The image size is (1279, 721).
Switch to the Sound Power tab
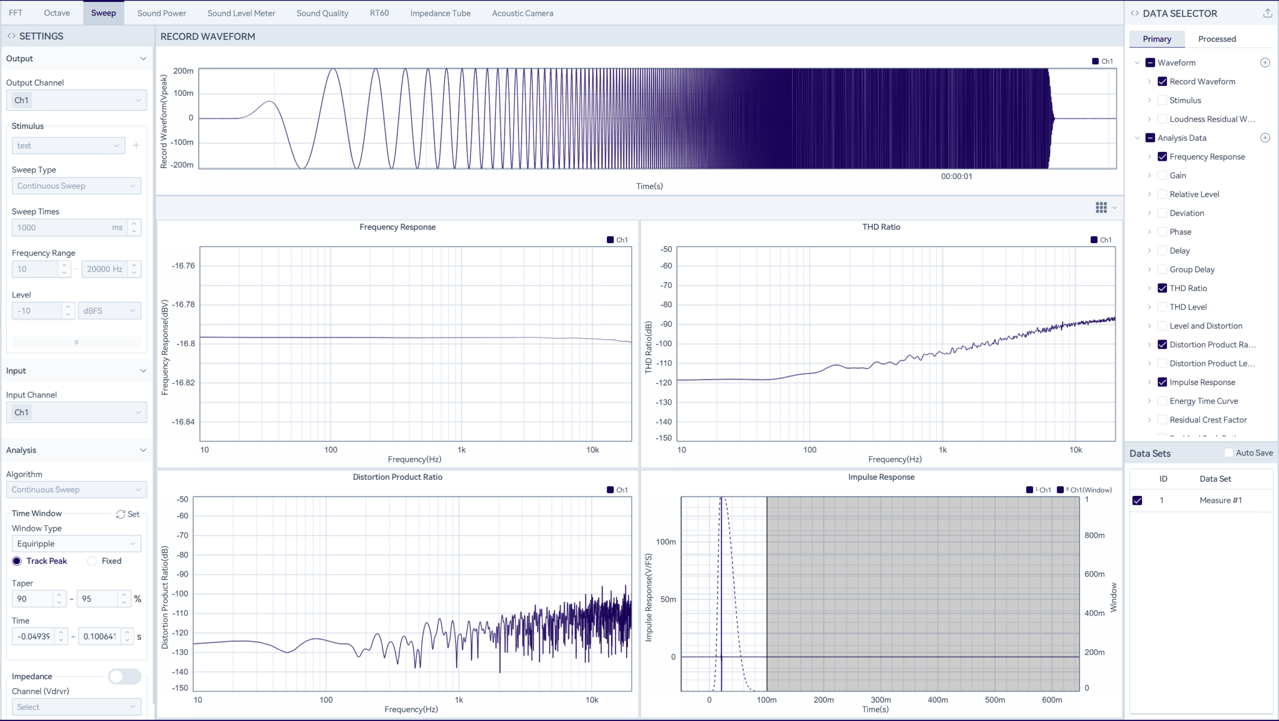[x=161, y=13]
